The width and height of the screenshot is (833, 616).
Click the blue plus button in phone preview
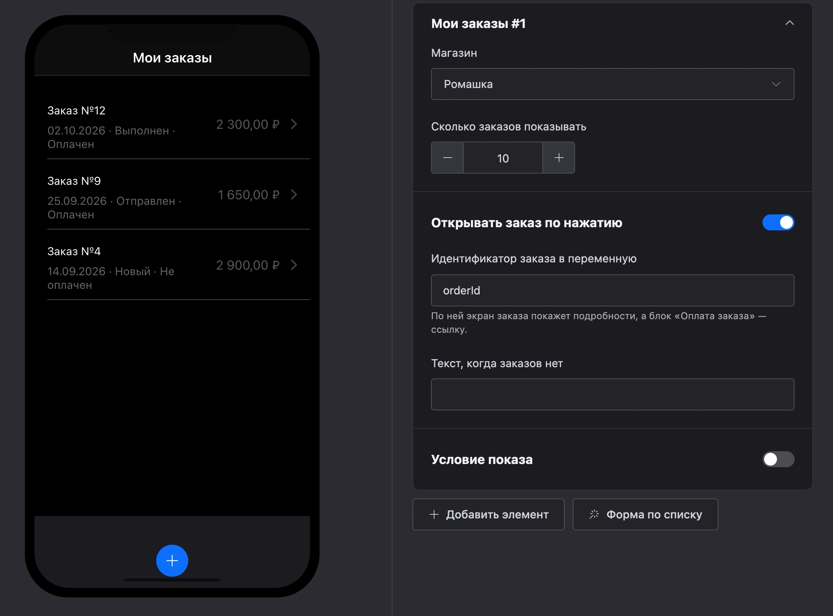click(172, 560)
